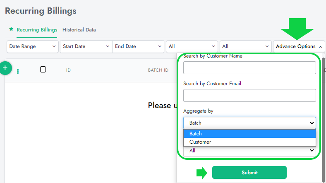Click the green plus add button

click(5, 68)
